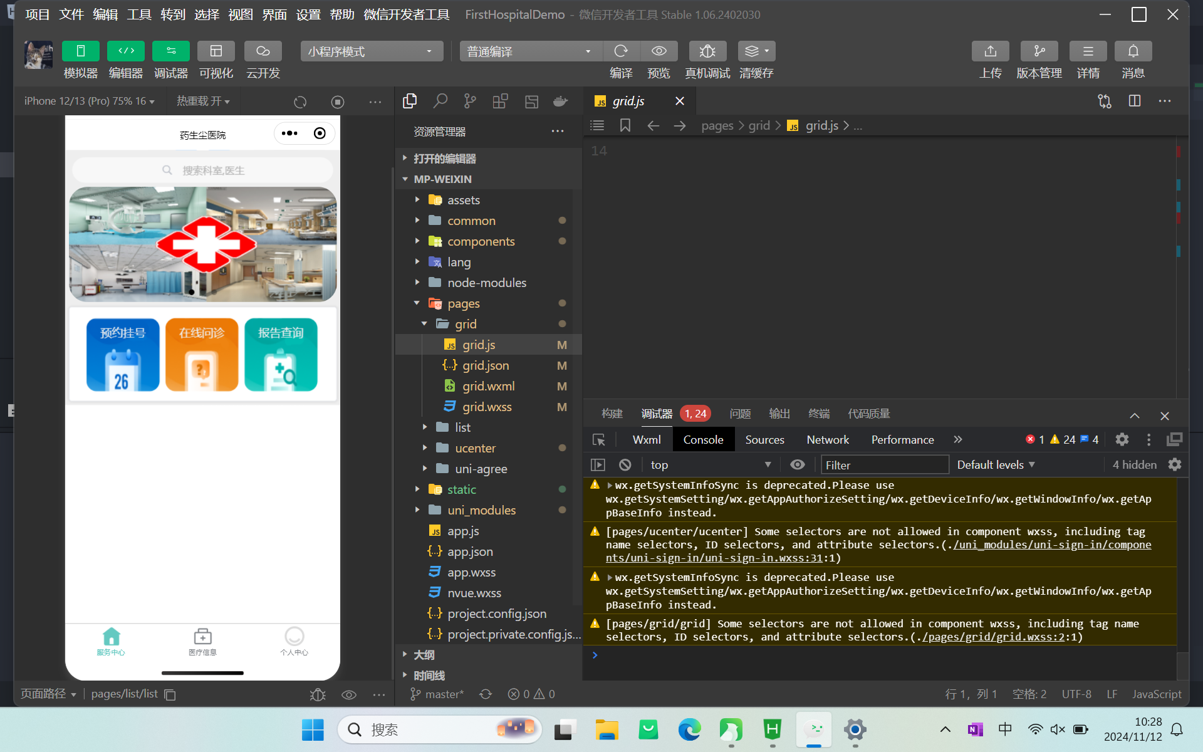Click the element inspector picker icon

598,439
